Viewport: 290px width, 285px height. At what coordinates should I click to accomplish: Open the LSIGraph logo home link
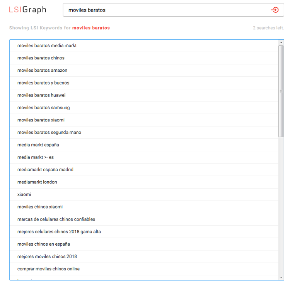coord(28,10)
